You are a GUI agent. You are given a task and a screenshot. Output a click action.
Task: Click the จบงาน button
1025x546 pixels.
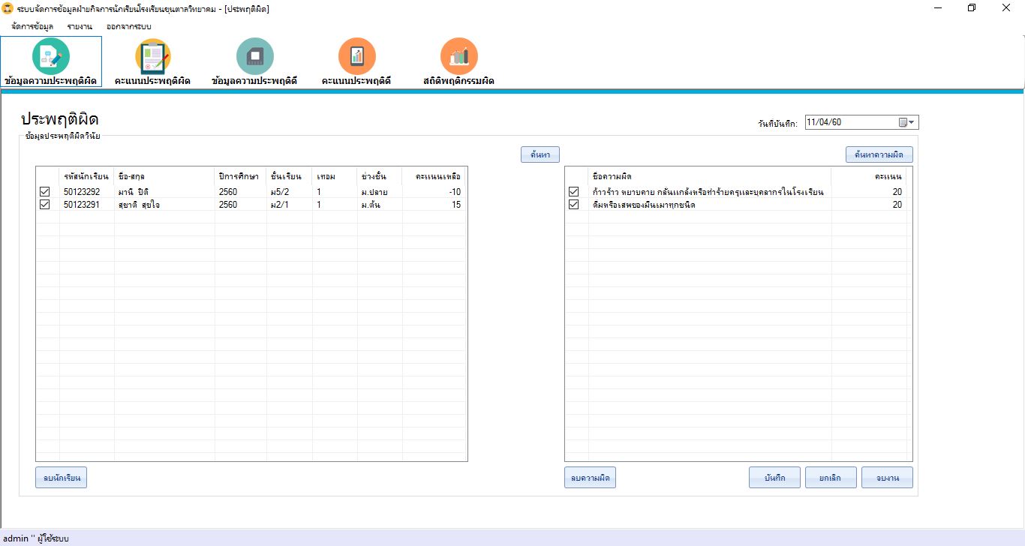(x=888, y=478)
